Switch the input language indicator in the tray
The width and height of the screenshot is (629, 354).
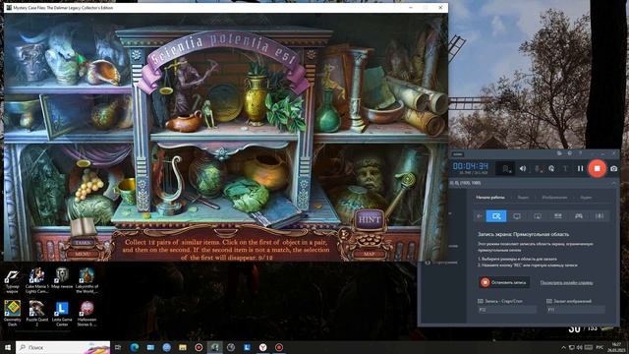[600, 347]
